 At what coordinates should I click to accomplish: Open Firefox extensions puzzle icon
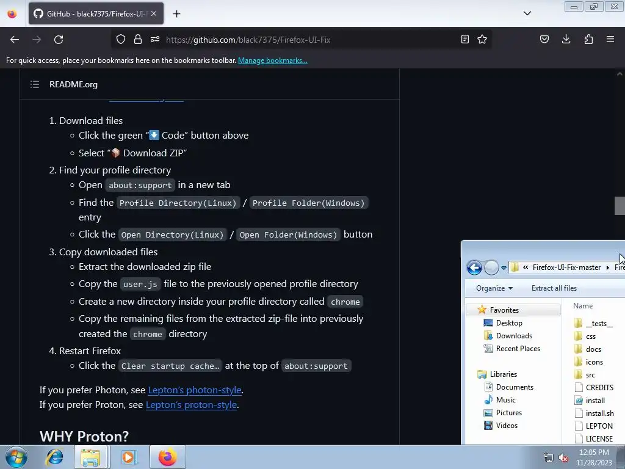[588, 39]
